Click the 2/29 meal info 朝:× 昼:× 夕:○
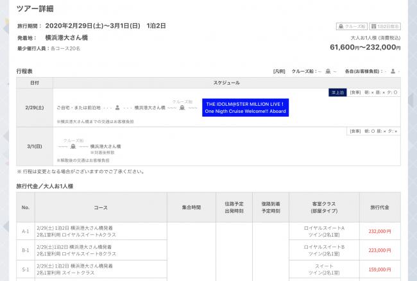417x281 pixels. (x=373, y=92)
